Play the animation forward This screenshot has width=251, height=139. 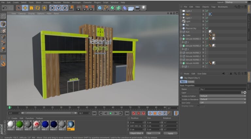(x=110, y=113)
